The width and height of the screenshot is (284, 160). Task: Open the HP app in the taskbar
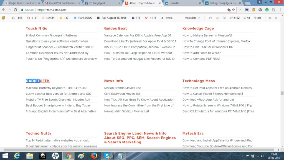pyautogui.click(x=55, y=156)
